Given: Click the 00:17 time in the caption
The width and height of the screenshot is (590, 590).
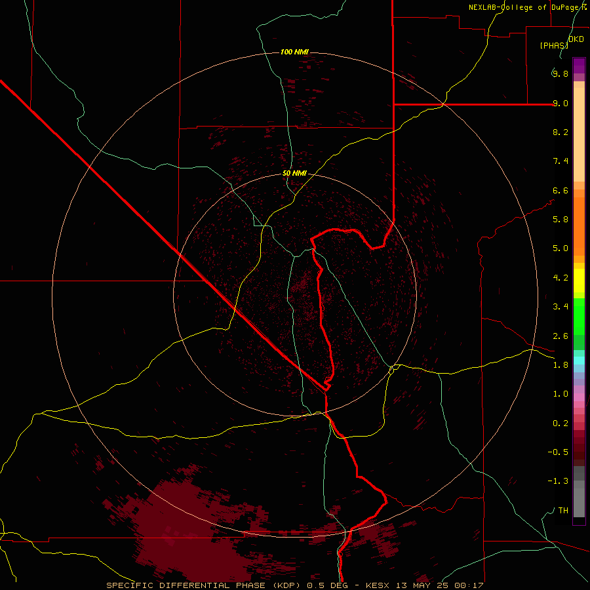Looking at the screenshot, I should point(469,585).
